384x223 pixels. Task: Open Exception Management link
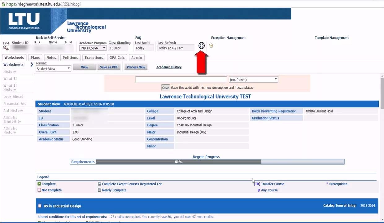(x=228, y=38)
